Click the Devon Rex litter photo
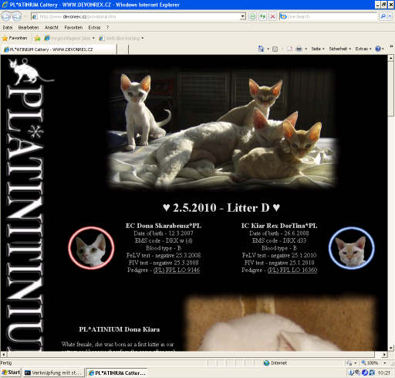The width and height of the screenshot is (395, 378). [221, 129]
